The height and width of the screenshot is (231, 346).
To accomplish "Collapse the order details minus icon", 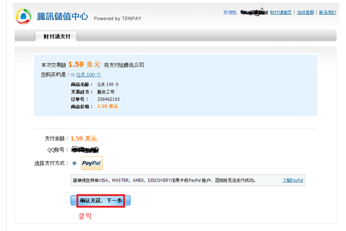I will pos(73,75).
